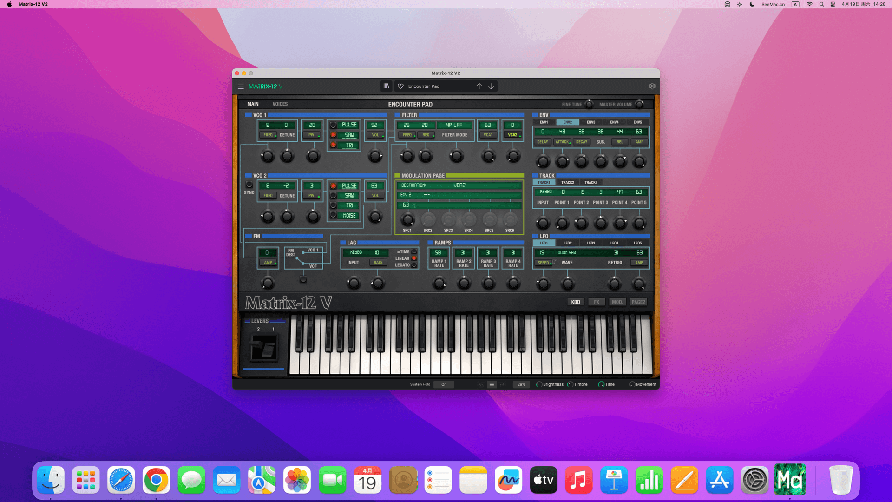Open Launchpad from the dock
The image size is (892, 502).
tap(86, 480)
